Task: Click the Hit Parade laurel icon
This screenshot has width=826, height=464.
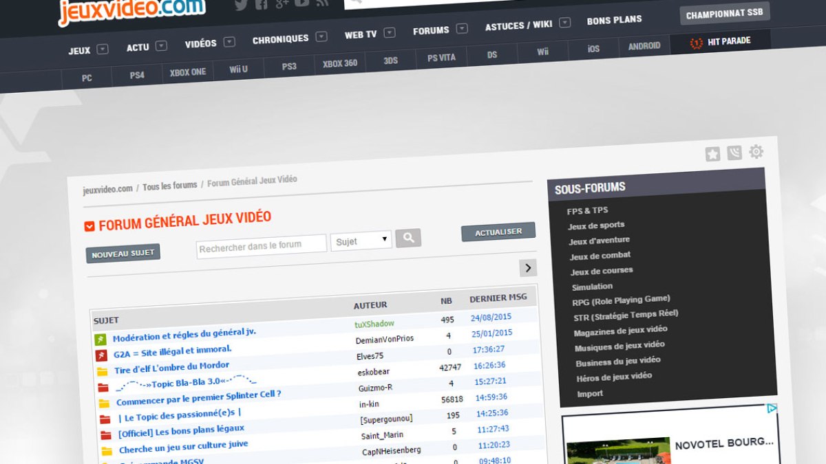Action: (x=697, y=43)
